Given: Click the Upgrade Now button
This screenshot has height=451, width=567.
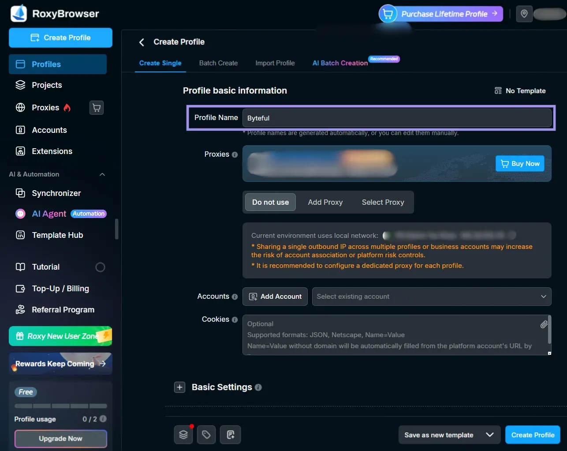Looking at the screenshot, I should tap(60, 439).
